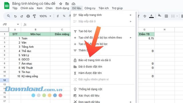Click the 'Mỹ Thuật' cell
Image resolution: width=183 pixels, height=103 pixels.
35,68
